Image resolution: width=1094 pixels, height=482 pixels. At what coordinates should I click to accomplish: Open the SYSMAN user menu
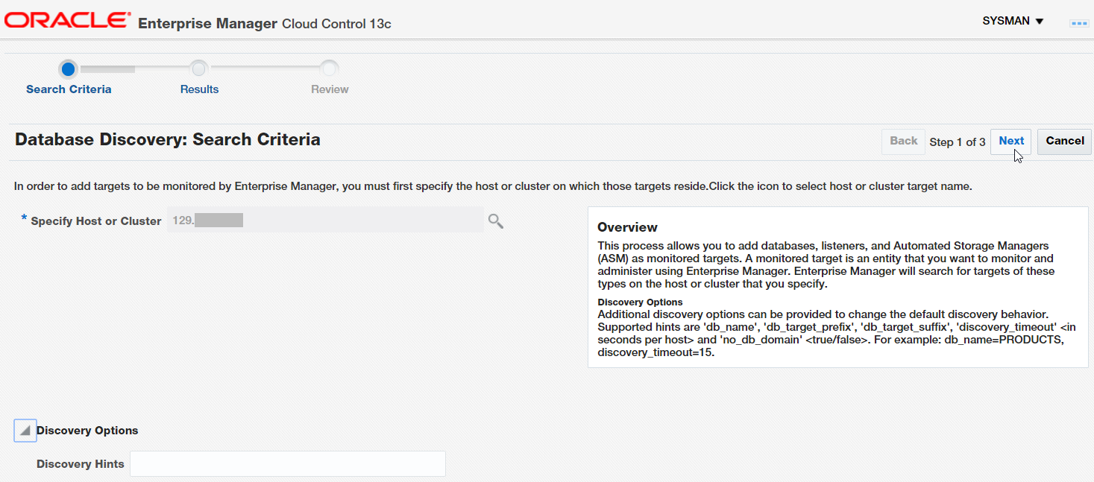coord(1013,21)
